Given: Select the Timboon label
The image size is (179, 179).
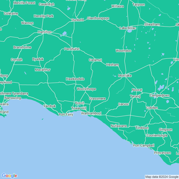Looking at the screenshot, I should coord(142,128).
